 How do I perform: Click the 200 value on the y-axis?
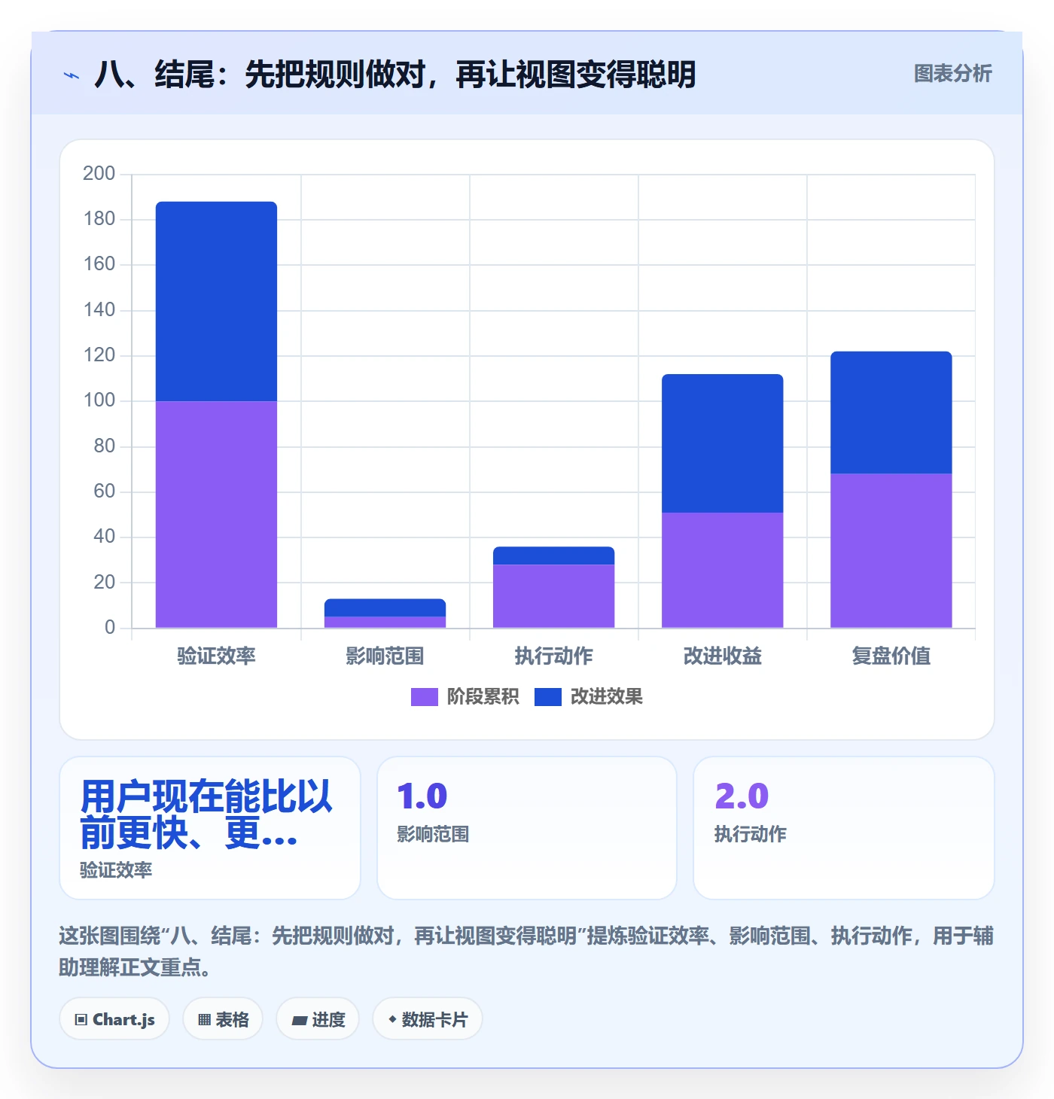[99, 174]
